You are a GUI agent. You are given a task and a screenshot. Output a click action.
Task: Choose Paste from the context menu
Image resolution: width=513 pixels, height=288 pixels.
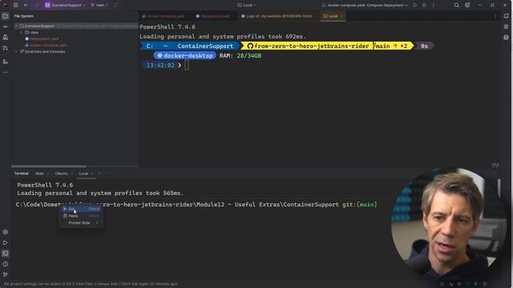pos(81,216)
